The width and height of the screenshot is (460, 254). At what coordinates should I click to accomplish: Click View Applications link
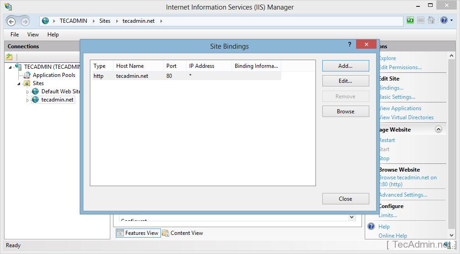tap(400, 108)
